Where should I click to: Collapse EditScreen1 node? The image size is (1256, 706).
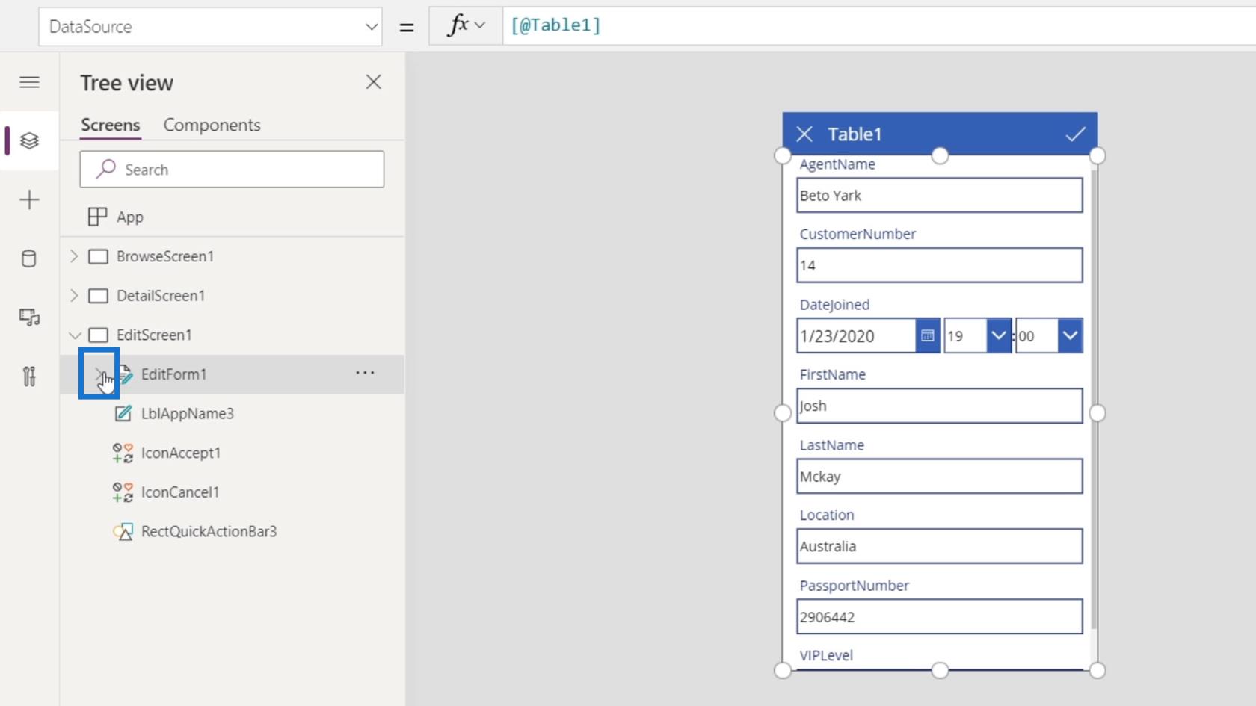[x=74, y=335]
